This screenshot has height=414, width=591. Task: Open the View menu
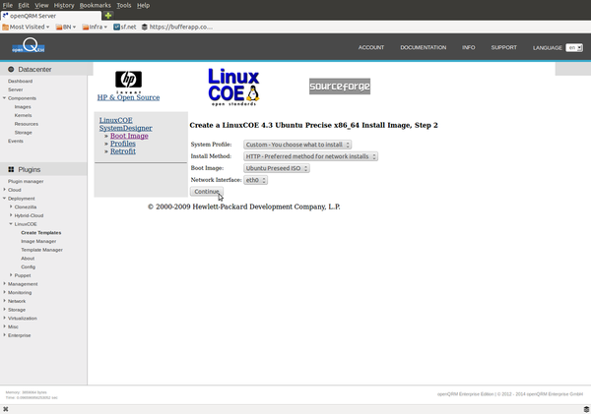point(41,5)
